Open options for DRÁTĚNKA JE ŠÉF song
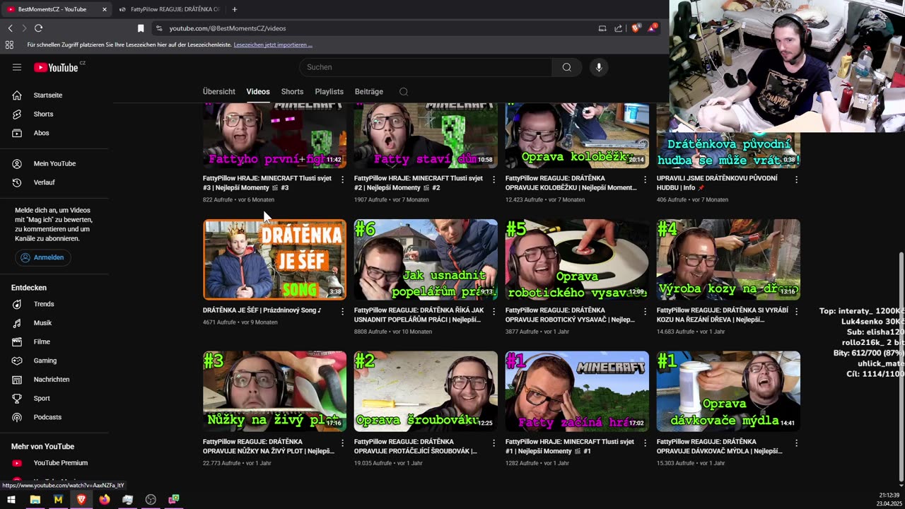905x509 pixels. click(x=343, y=312)
